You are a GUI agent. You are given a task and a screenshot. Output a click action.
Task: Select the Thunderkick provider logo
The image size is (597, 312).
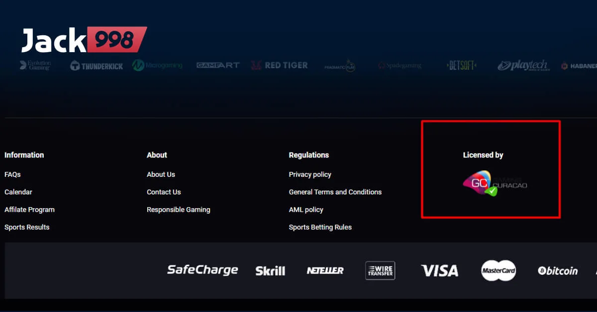(x=97, y=66)
